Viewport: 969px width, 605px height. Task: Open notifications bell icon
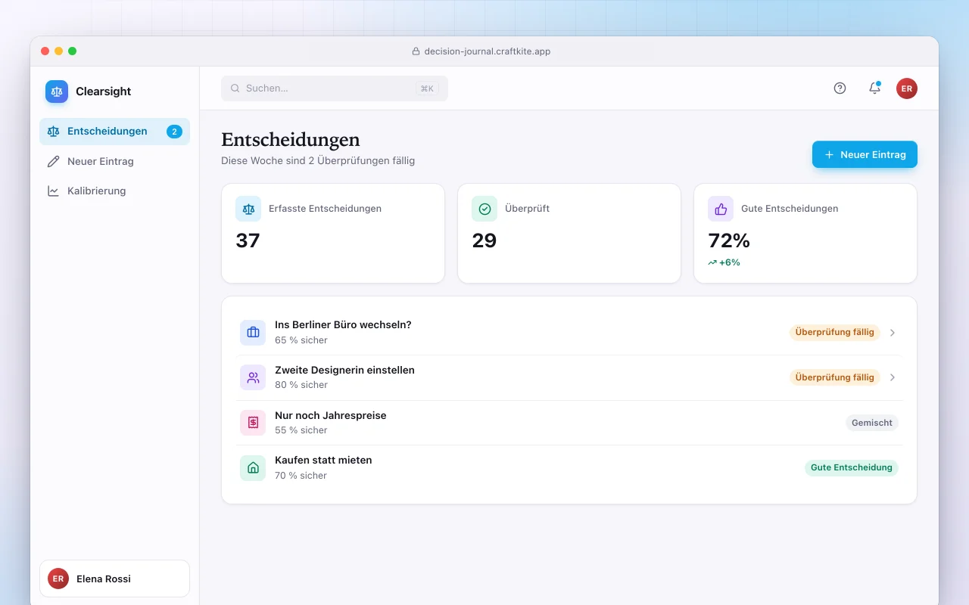(874, 88)
